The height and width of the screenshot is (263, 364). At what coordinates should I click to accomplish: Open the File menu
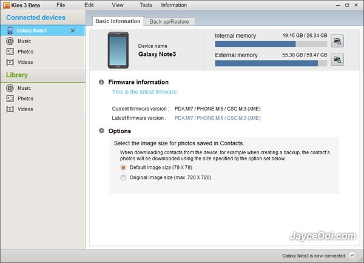[61, 5]
